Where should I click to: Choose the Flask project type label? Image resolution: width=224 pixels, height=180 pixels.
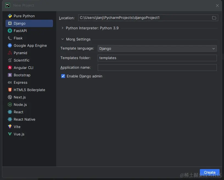pos(18,38)
